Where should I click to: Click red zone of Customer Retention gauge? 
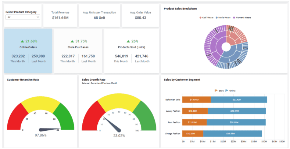[16, 118]
